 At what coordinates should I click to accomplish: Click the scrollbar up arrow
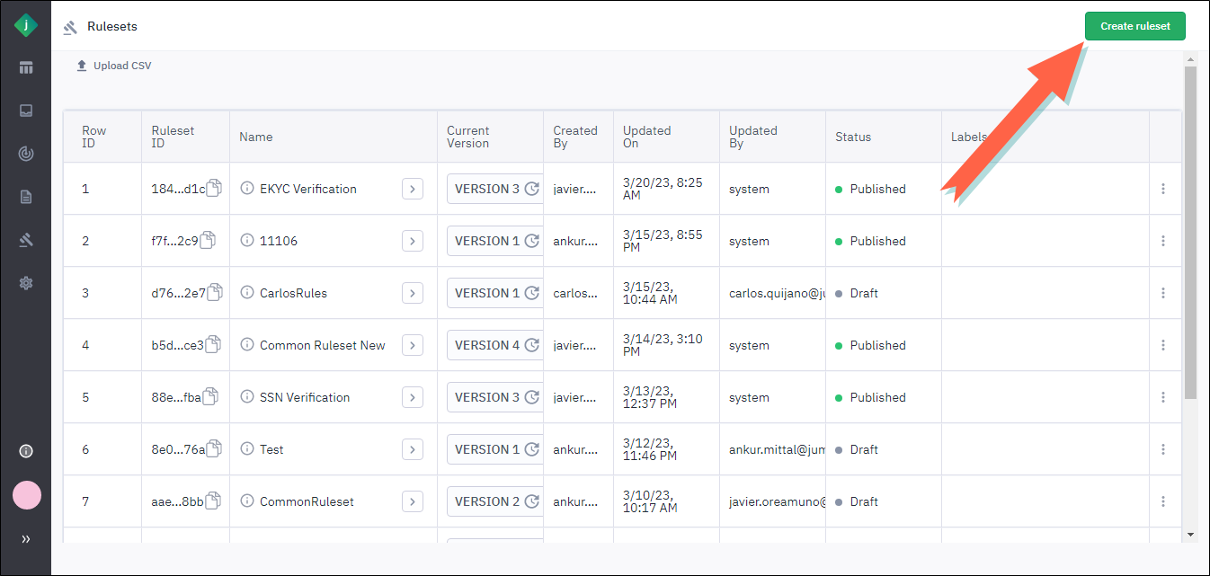1190,58
